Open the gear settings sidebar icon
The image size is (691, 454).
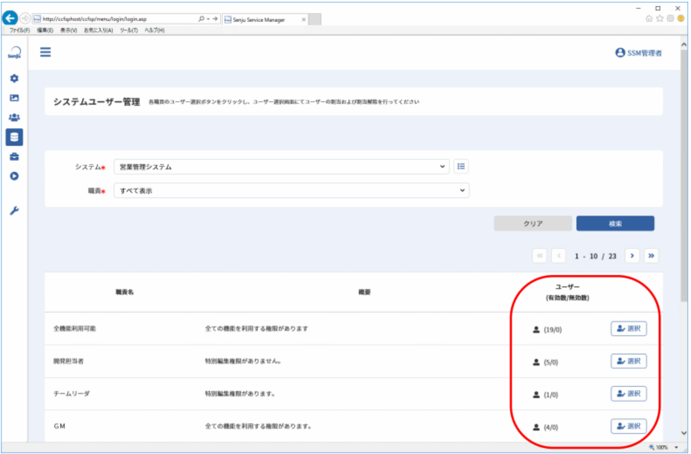tap(14, 78)
